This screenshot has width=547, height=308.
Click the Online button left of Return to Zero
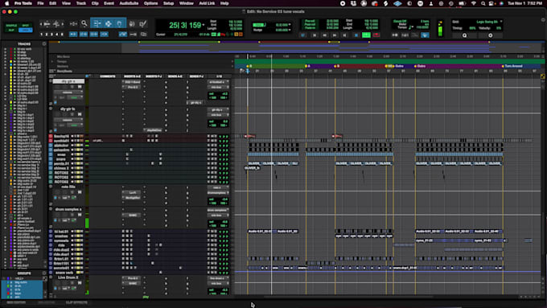point(303,35)
